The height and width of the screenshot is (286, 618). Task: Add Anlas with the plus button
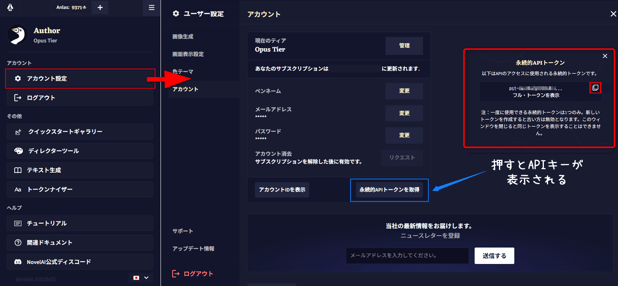[x=100, y=7]
